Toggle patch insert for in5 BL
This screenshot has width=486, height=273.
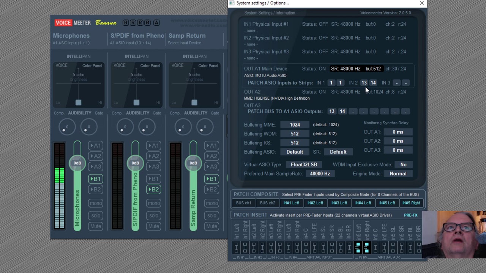click(x=410, y=248)
